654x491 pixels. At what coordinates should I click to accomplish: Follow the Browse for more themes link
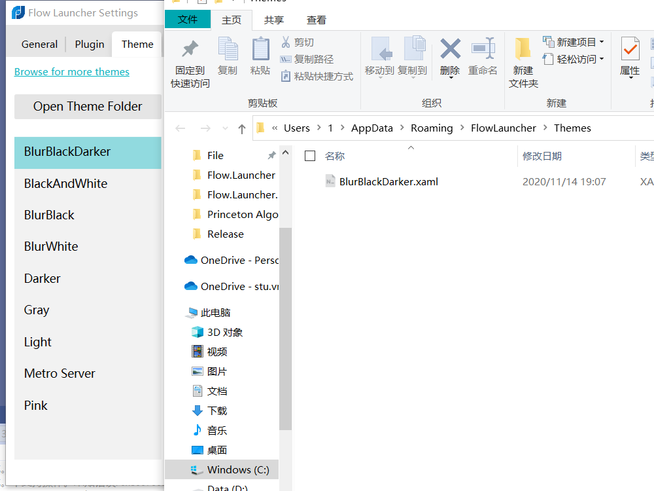click(72, 72)
